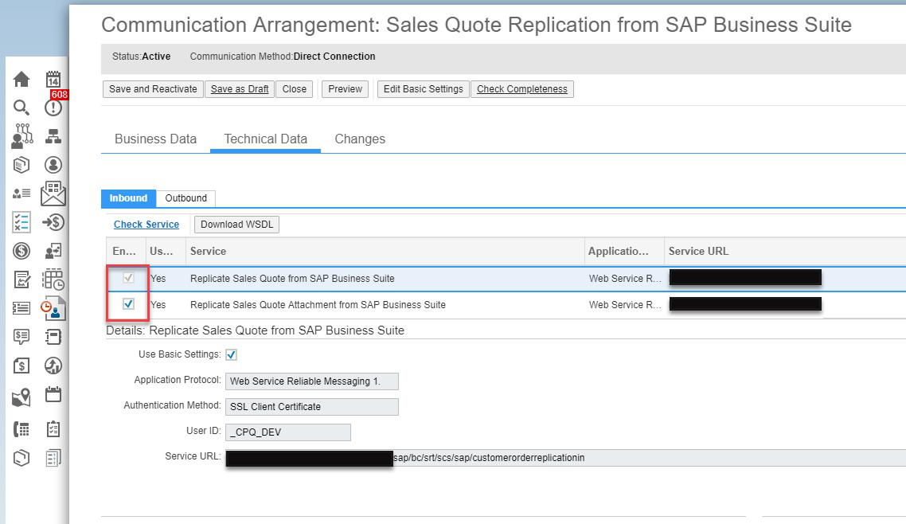Uncheck the Use Basic Settings checkbox

[x=231, y=354]
